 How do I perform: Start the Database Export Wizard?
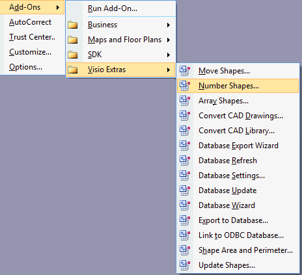coord(238,146)
